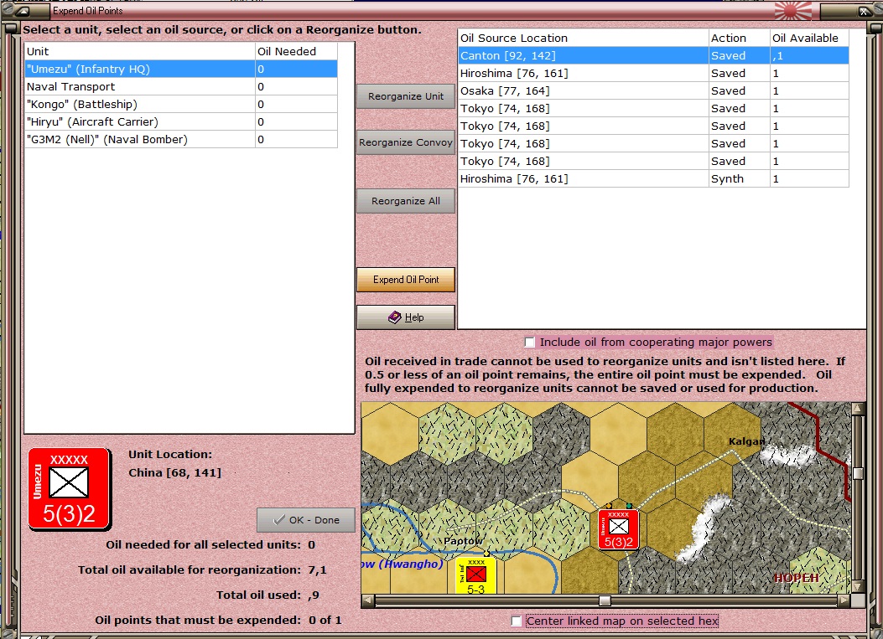Click the Oil Available column header
The image size is (883, 639).
click(809, 38)
